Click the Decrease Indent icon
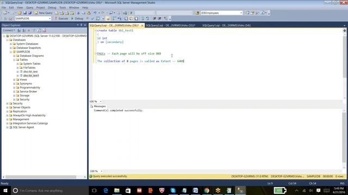The image size is (348, 195). [154, 18]
